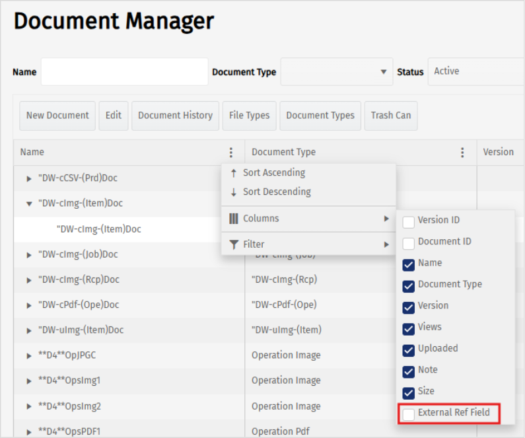
Task: Uncheck the Name column checkbox
Action: tap(409, 265)
